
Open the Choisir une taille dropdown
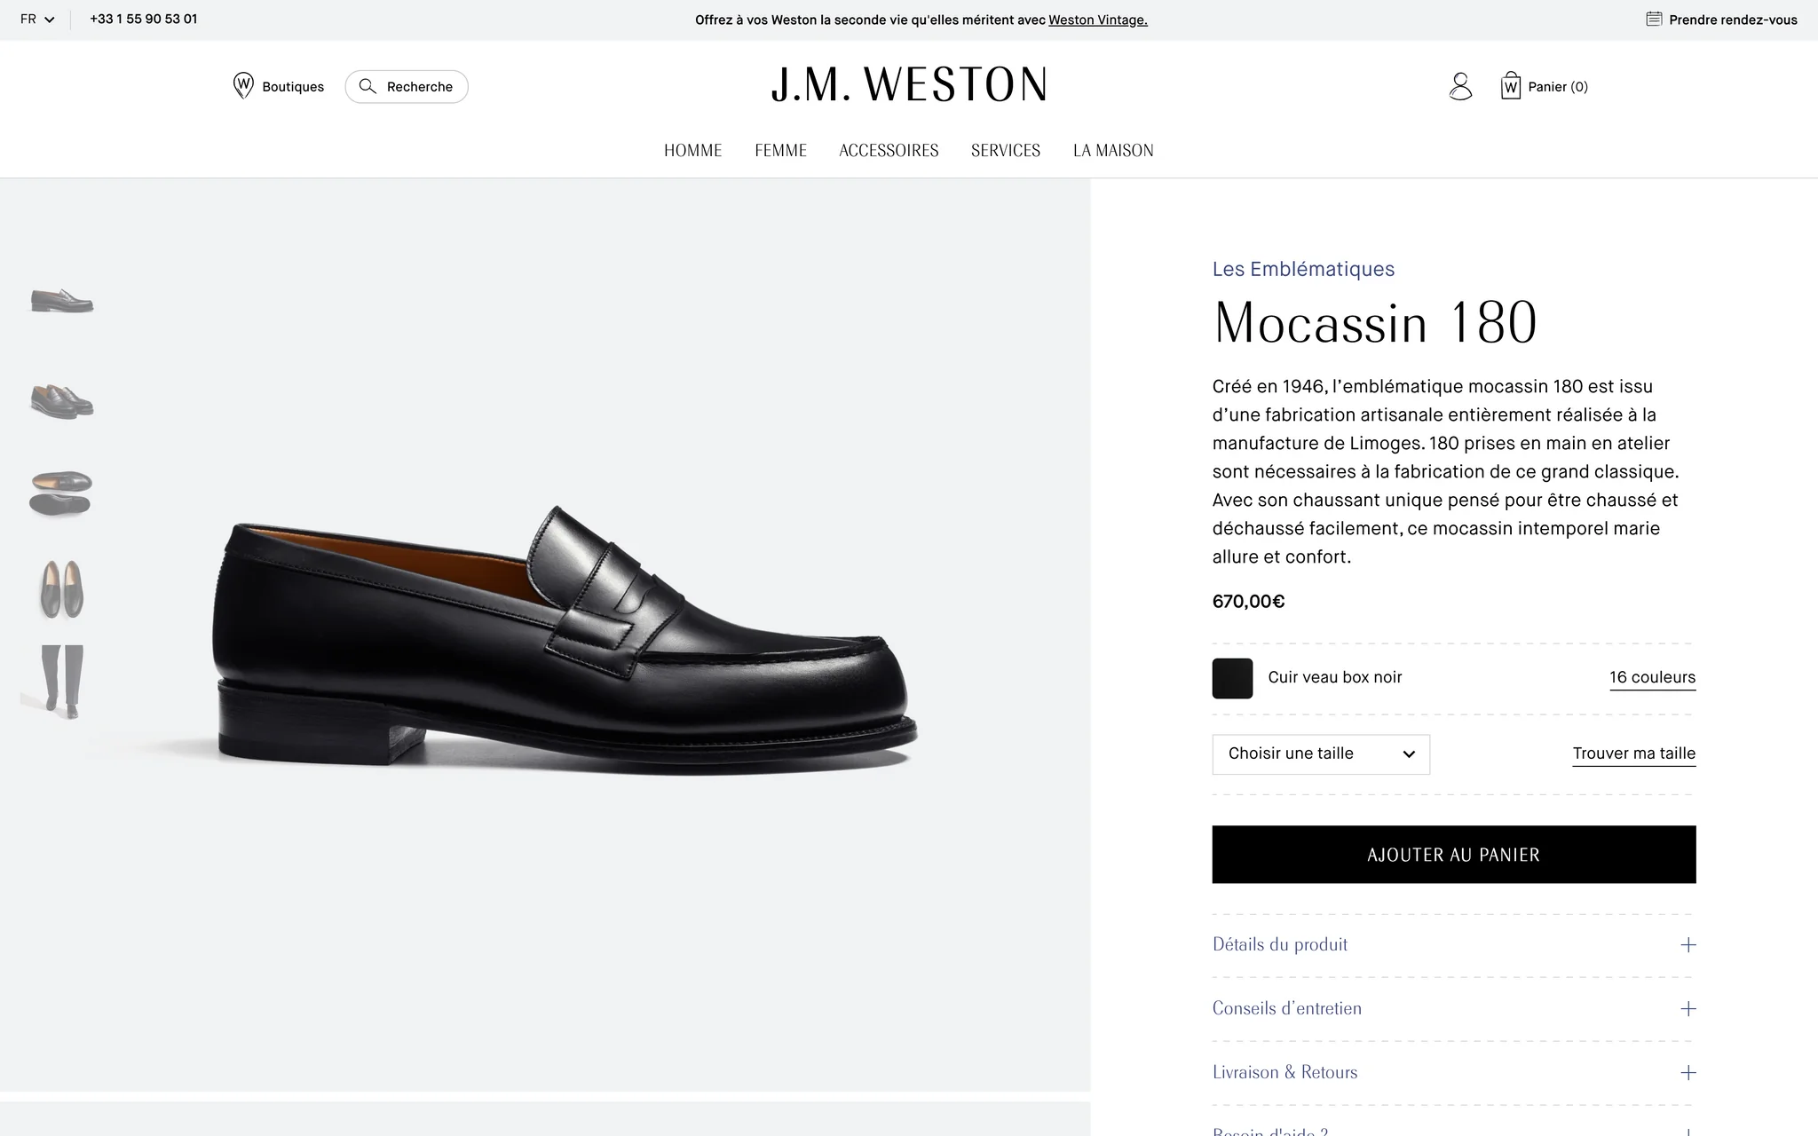[1321, 754]
